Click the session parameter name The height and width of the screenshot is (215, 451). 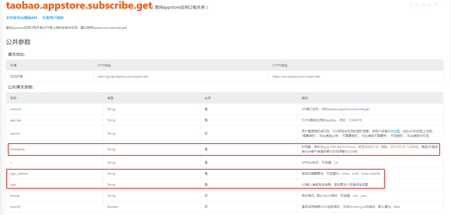(x=15, y=133)
